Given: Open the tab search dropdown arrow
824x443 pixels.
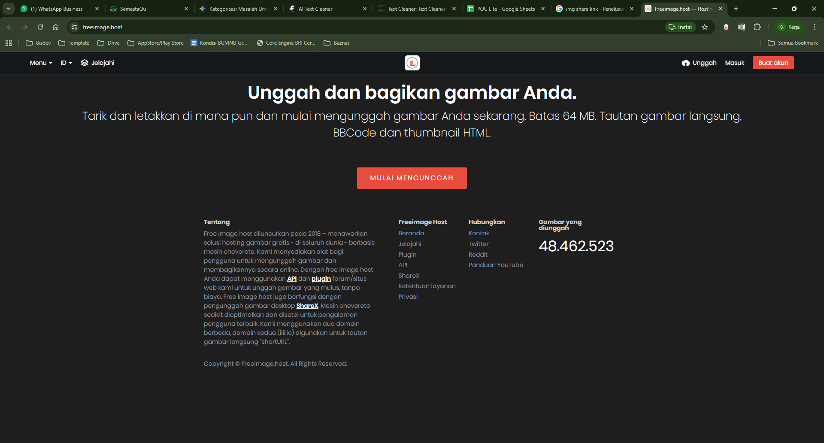Looking at the screenshot, I should click(9, 9).
